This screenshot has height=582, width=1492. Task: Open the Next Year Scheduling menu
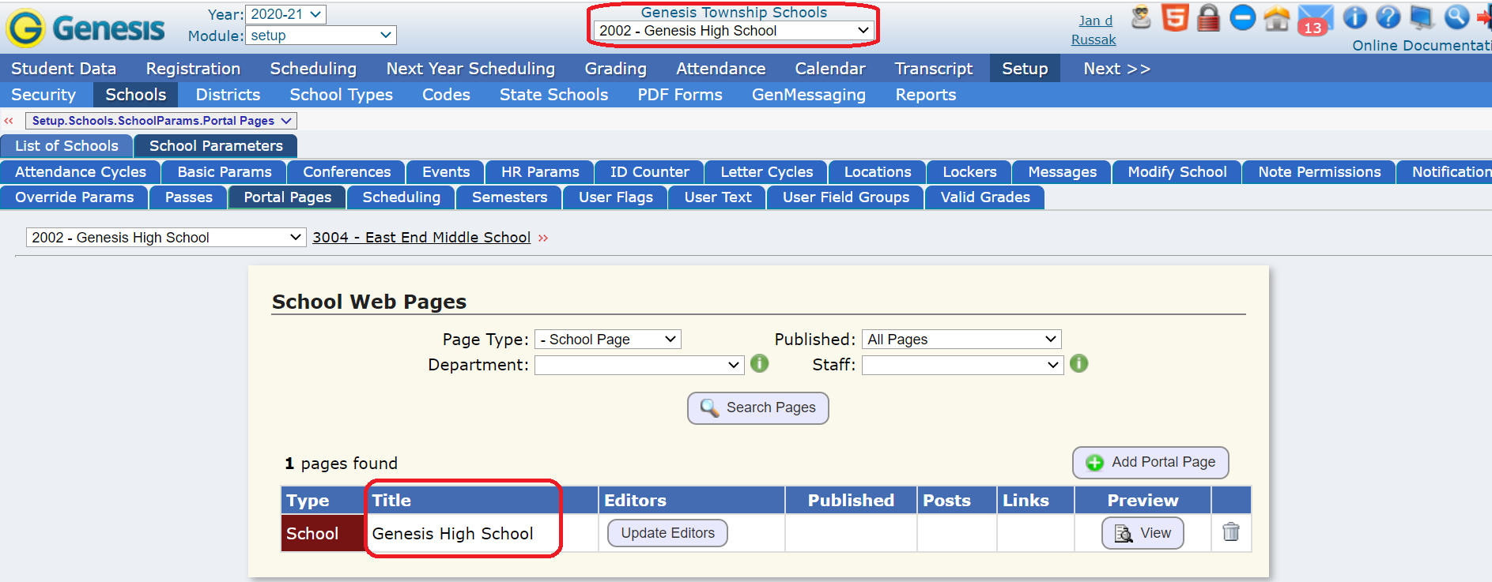[x=470, y=69]
